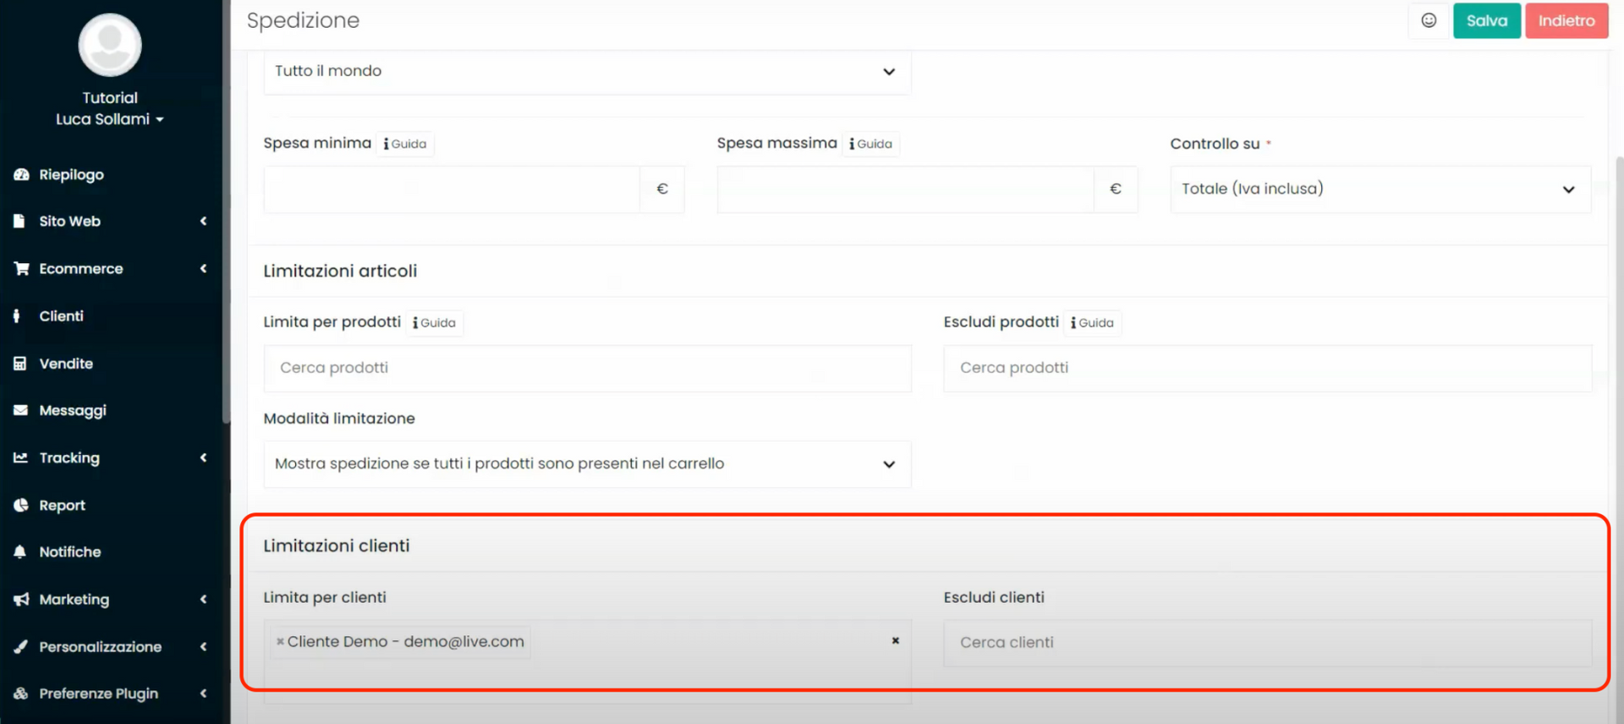Click the Indietro button

pyautogui.click(x=1566, y=20)
